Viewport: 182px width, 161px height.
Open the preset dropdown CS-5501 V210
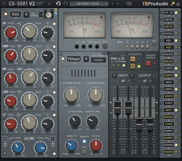(89, 3)
